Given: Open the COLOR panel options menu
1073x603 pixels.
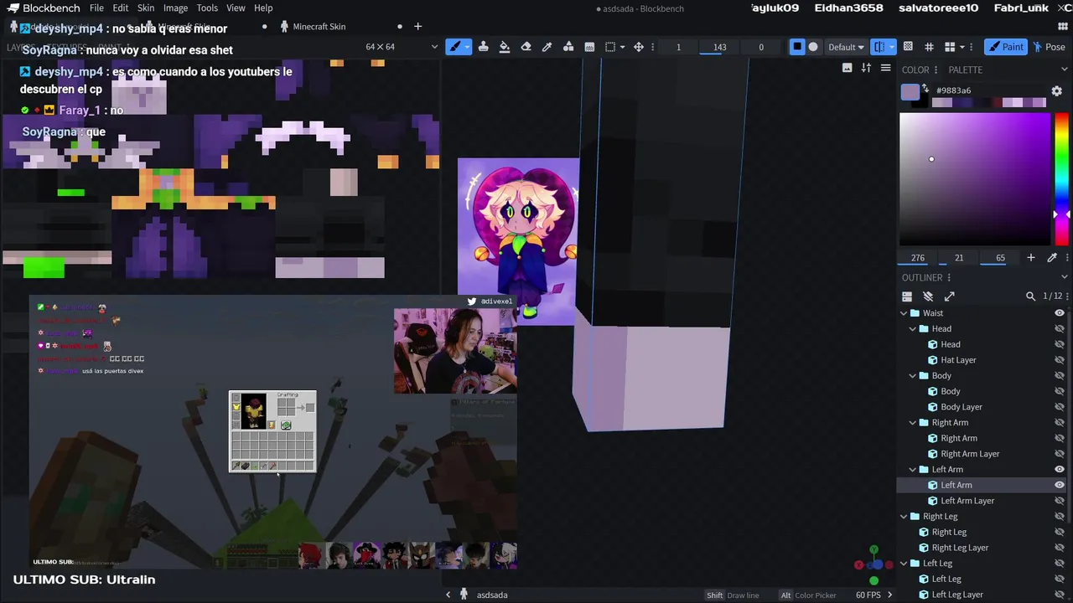Looking at the screenshot, I should (x=936, y=70).
